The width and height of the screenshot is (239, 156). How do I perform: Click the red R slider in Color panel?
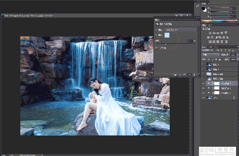(x=220, y=8)
